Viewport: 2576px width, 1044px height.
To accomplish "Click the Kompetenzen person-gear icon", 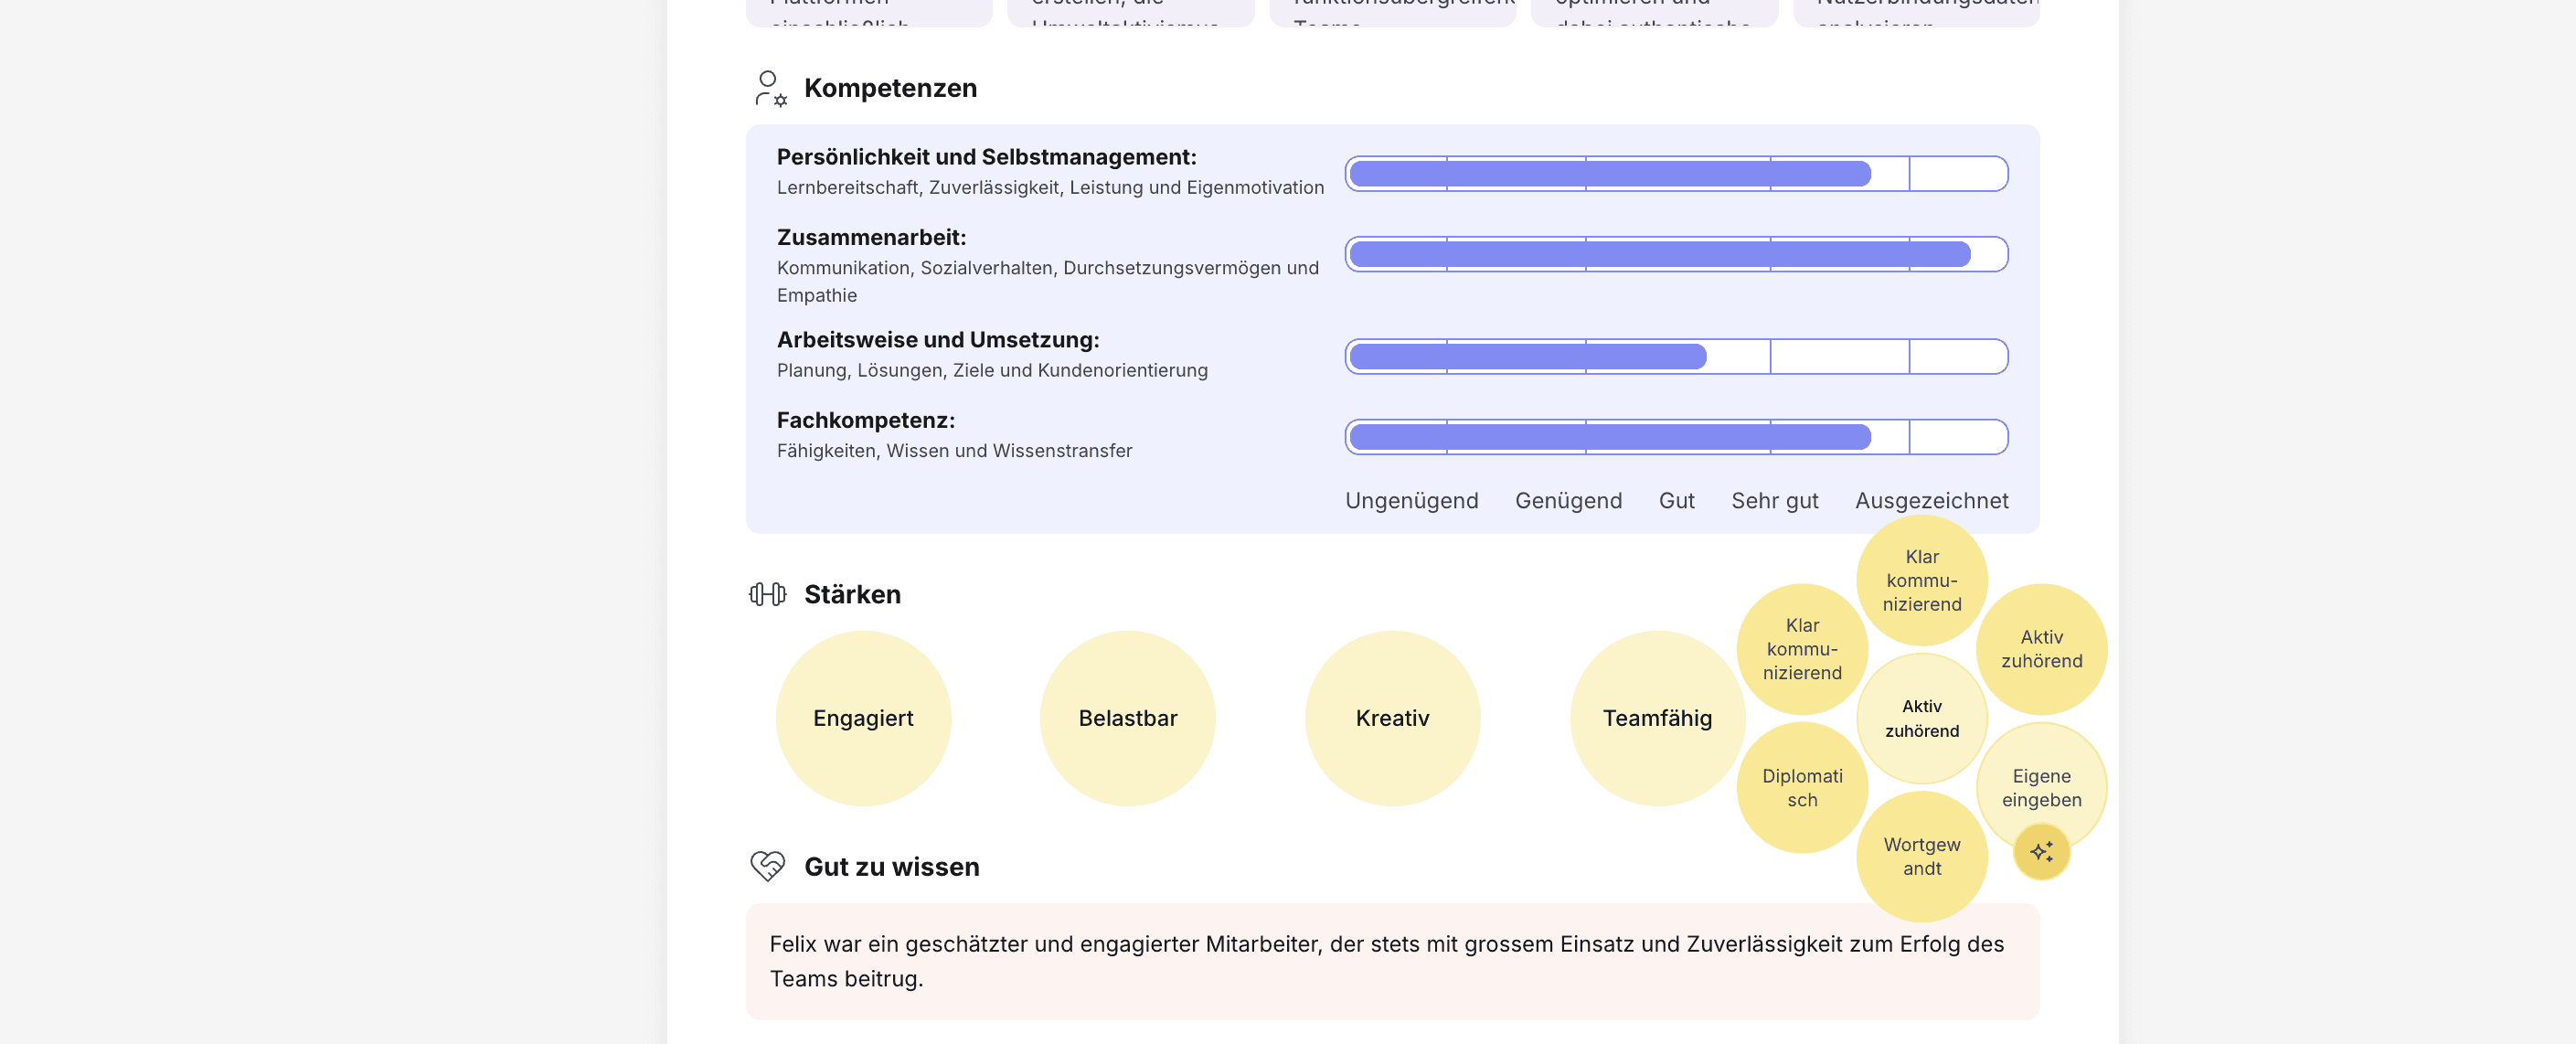I will click(x=770, y=88).
